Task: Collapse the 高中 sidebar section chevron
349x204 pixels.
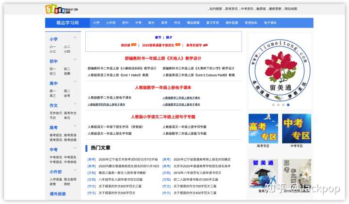Action: pos(75,83)
